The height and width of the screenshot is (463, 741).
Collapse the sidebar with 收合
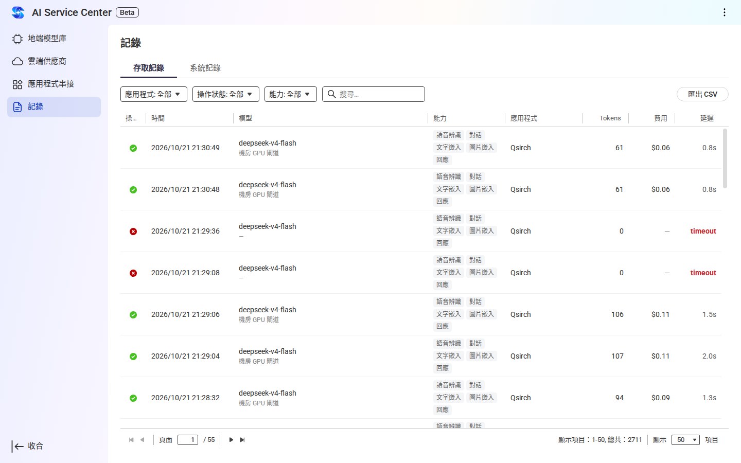point(28,446)
